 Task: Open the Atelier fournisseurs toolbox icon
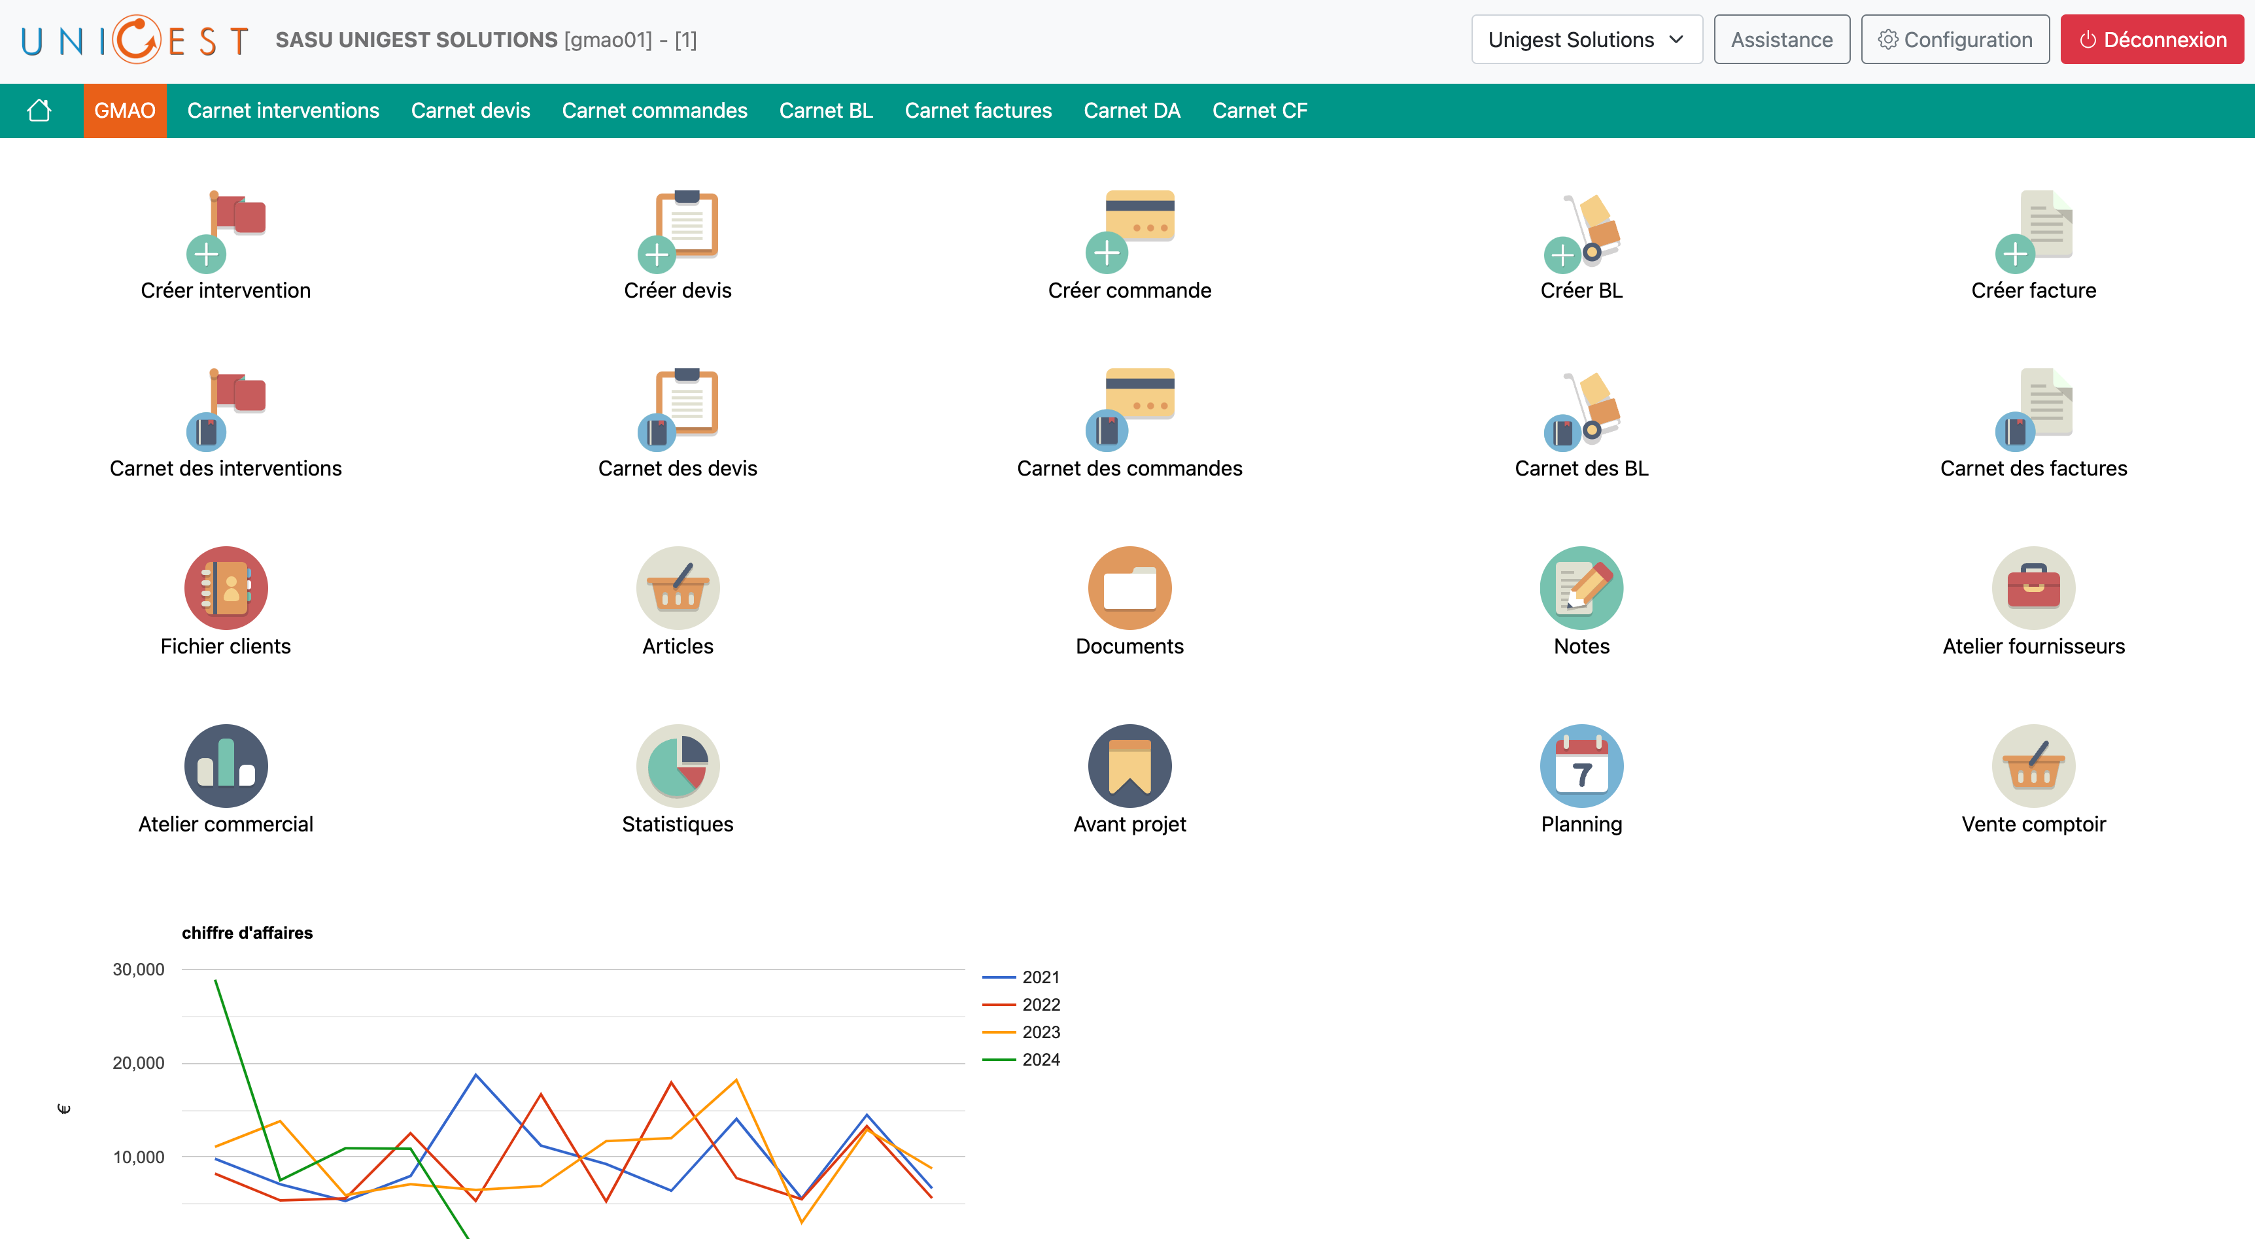pyautogui.click(x=2033, y=587)
